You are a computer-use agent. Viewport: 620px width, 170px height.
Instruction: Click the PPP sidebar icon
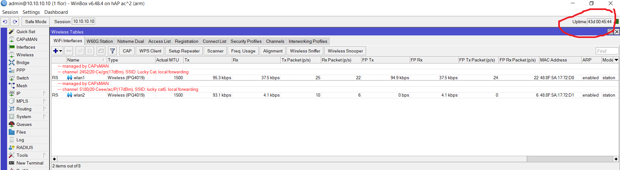pos(12,70)
